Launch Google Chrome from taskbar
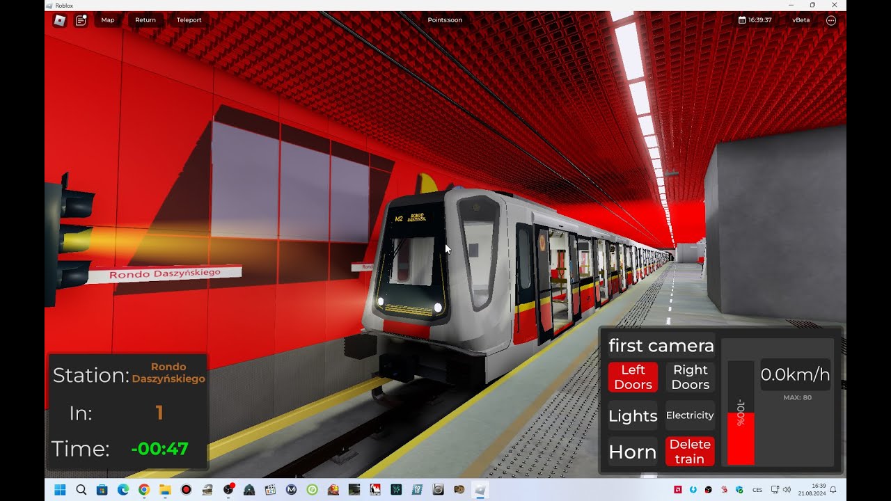 click(x=144, y=490)
